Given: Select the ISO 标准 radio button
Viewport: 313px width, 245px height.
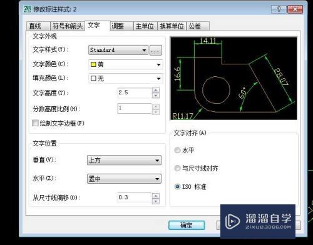Looking at the screenshot, I should (x=177, y=186).
